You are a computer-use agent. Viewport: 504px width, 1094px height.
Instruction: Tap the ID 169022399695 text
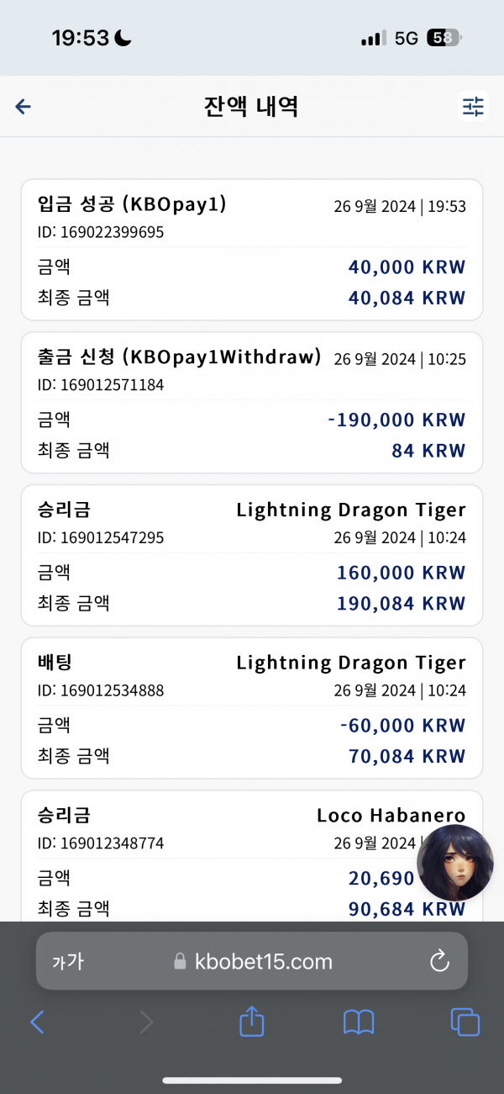coord(101,232)
